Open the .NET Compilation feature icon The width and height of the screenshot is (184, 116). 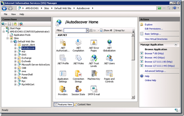click(78, 43)
